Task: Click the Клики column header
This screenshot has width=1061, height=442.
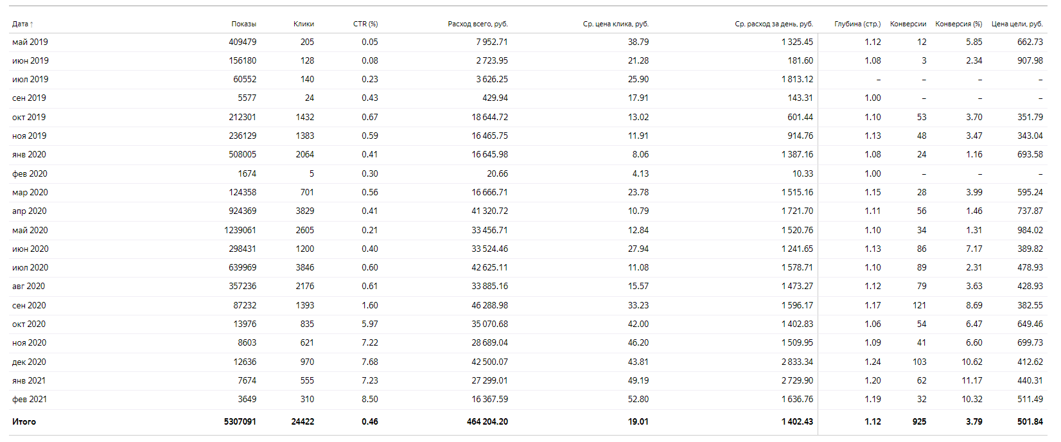Action: click(303, 24)
